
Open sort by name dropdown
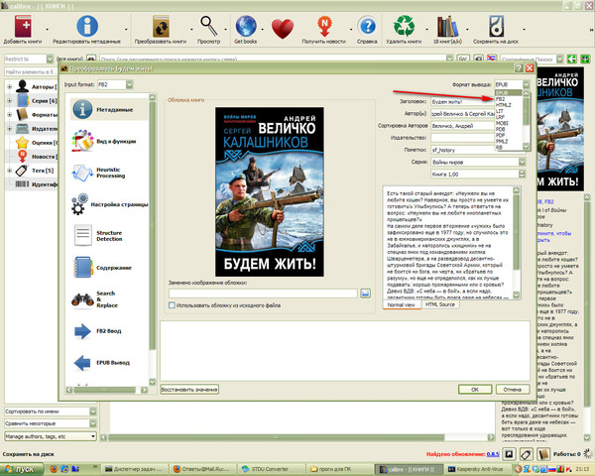point(51,412)
